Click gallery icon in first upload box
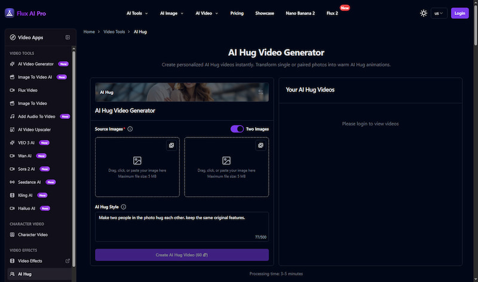The image size is (478, 282). [x=171, y=145]
